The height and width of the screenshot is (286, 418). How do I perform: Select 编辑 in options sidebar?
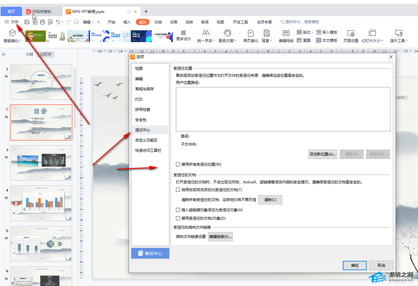point(150,79)
